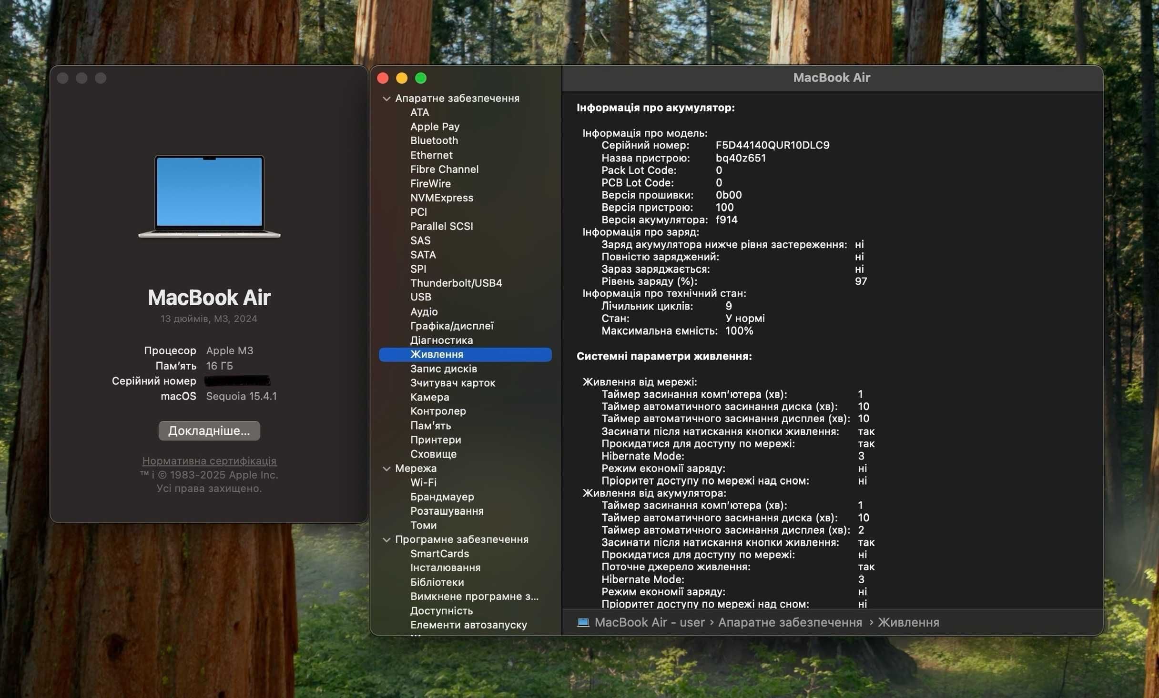Screen dimensions: 1159x698
Task: Click the 16 ГБ memory value
Action: click(x=219, y=366)
